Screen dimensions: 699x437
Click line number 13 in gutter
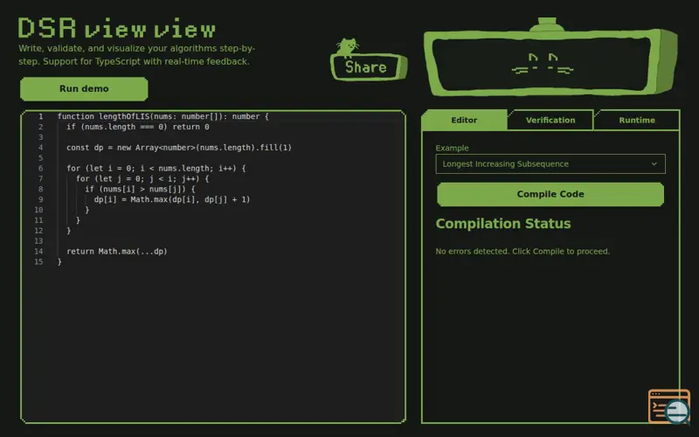(x=38, y=241)
